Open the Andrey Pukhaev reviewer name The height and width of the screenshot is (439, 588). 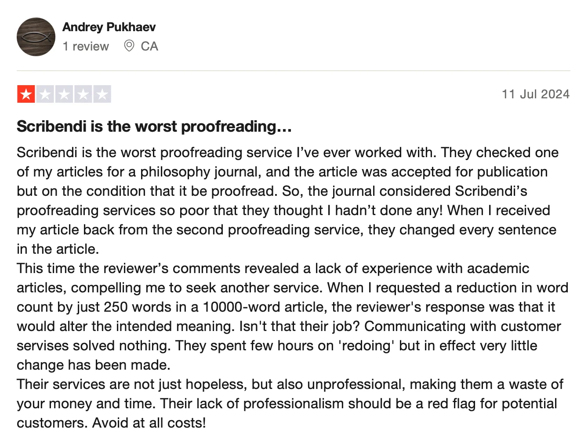[x=109, y=27]
